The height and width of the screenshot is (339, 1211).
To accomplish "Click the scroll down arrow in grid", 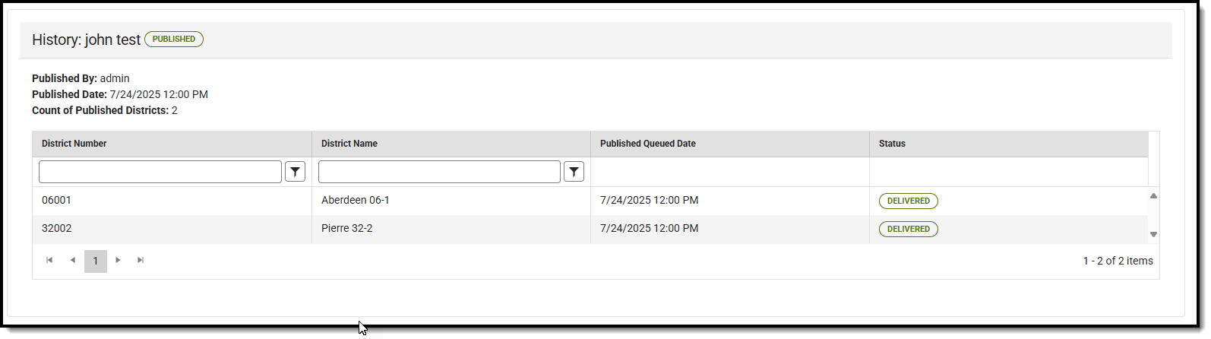I will point(1153,235).
